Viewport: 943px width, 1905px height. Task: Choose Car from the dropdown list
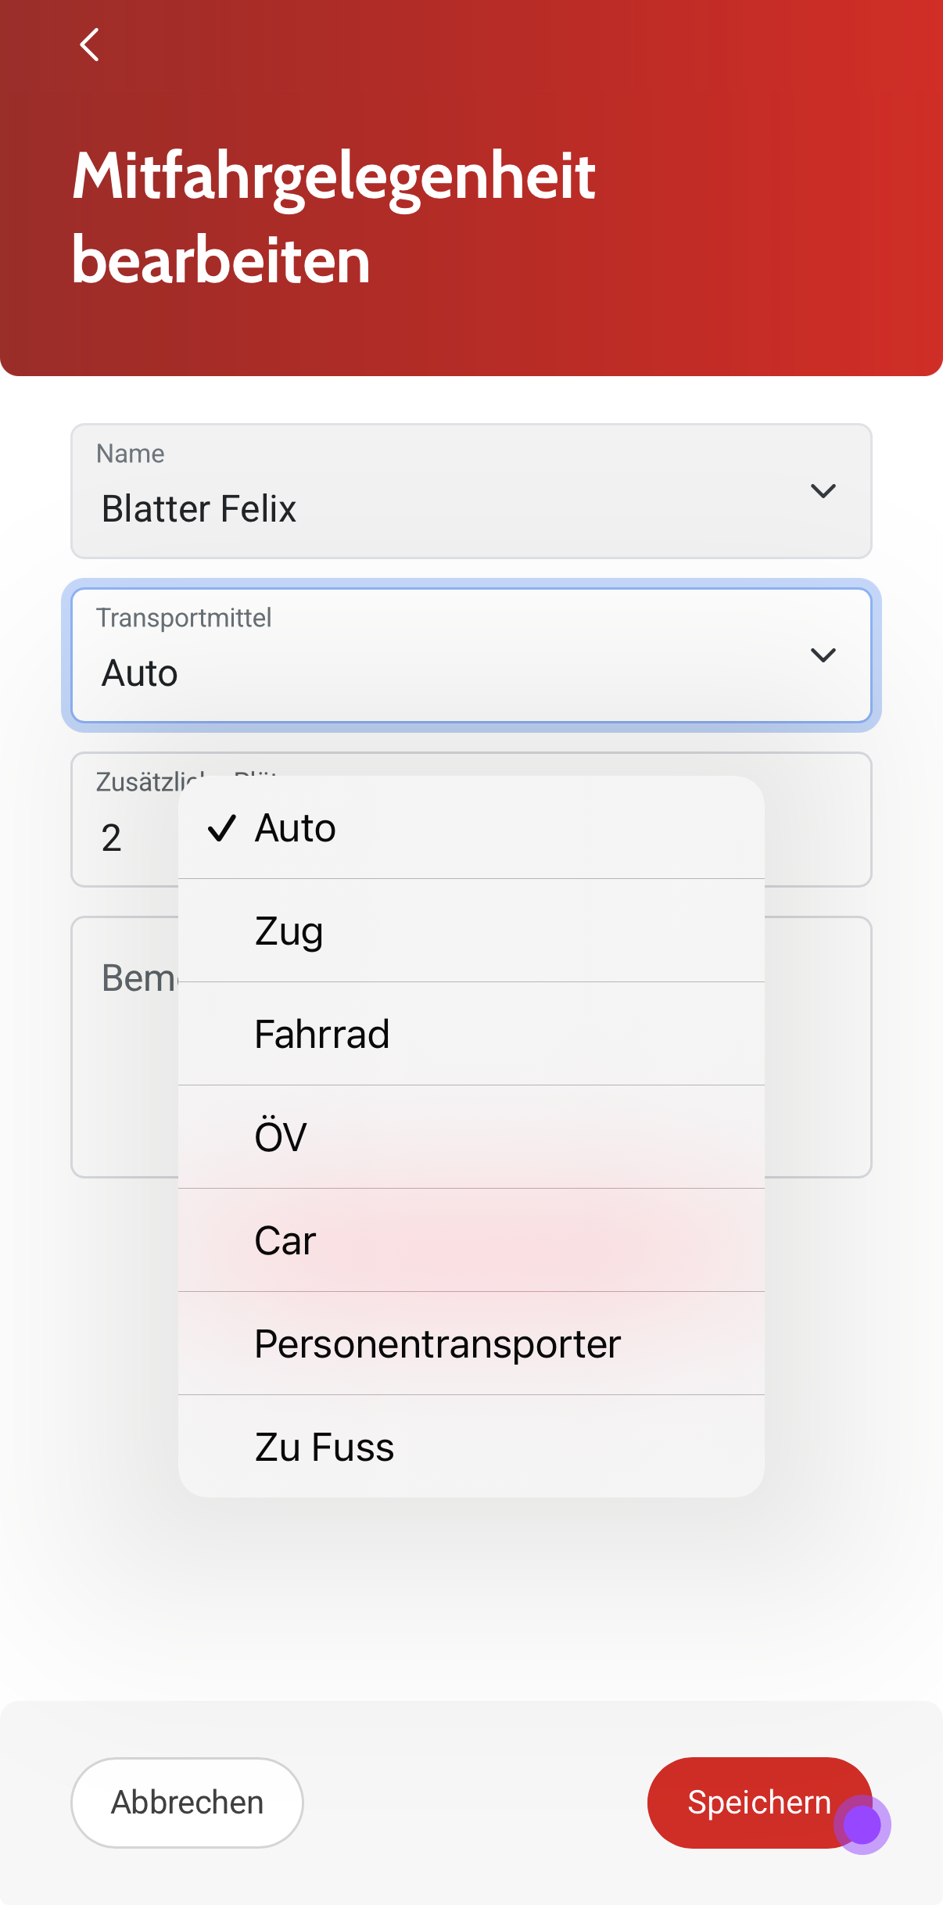coord(471,1240)
